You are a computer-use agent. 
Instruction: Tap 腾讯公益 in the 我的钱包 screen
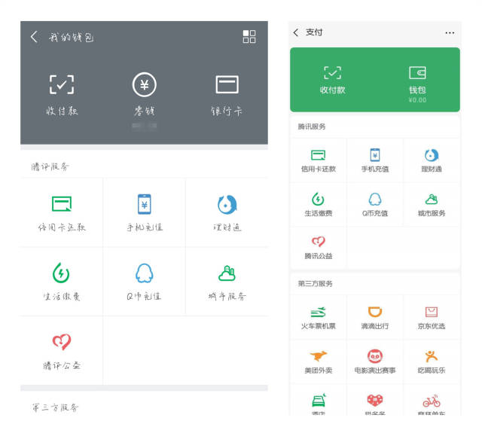click(62, 351)
